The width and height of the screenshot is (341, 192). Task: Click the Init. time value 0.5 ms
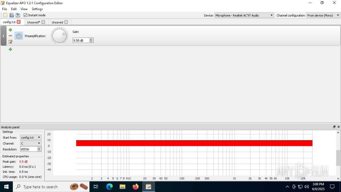pyautogui.click(x=23, y=172)
